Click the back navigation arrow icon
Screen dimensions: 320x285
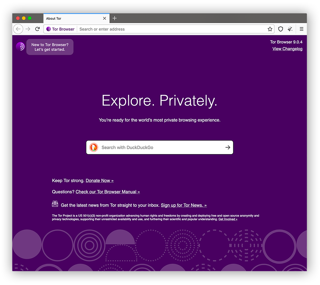pyautogui.click(x=18, y=29)
